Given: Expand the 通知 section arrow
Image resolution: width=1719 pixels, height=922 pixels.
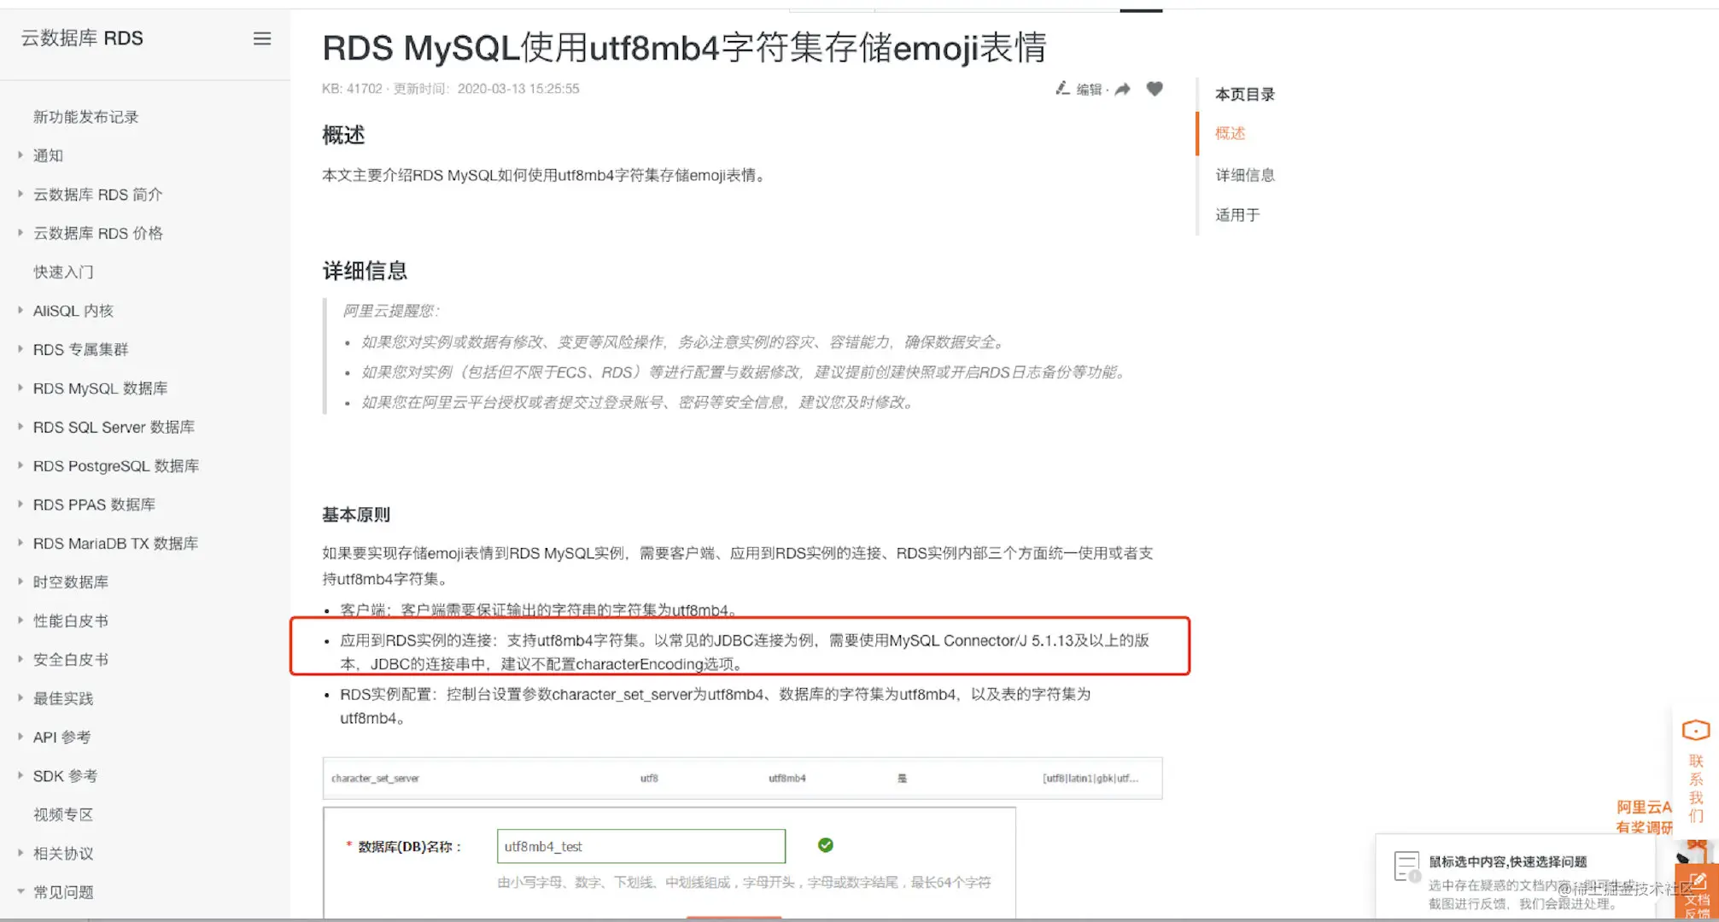Looking at the screenshot, I should tap(20, 155).
